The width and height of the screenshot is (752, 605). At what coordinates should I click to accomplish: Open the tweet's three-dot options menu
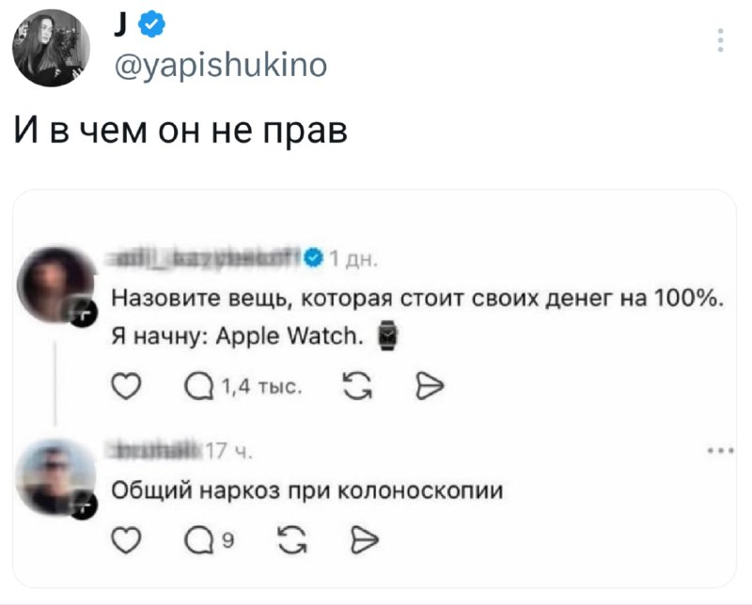[721, 41]
